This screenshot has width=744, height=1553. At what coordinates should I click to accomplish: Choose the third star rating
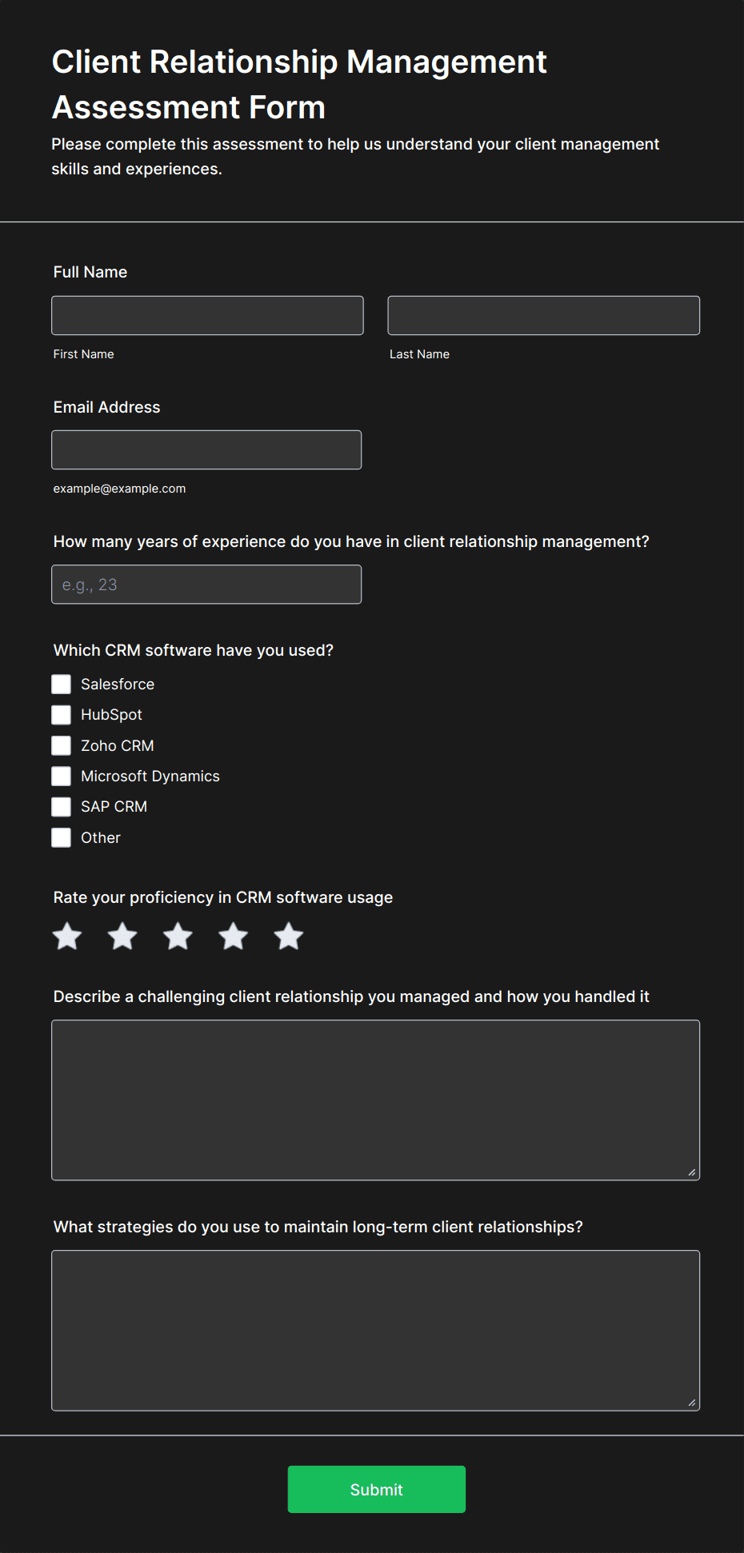pos(178,936)
